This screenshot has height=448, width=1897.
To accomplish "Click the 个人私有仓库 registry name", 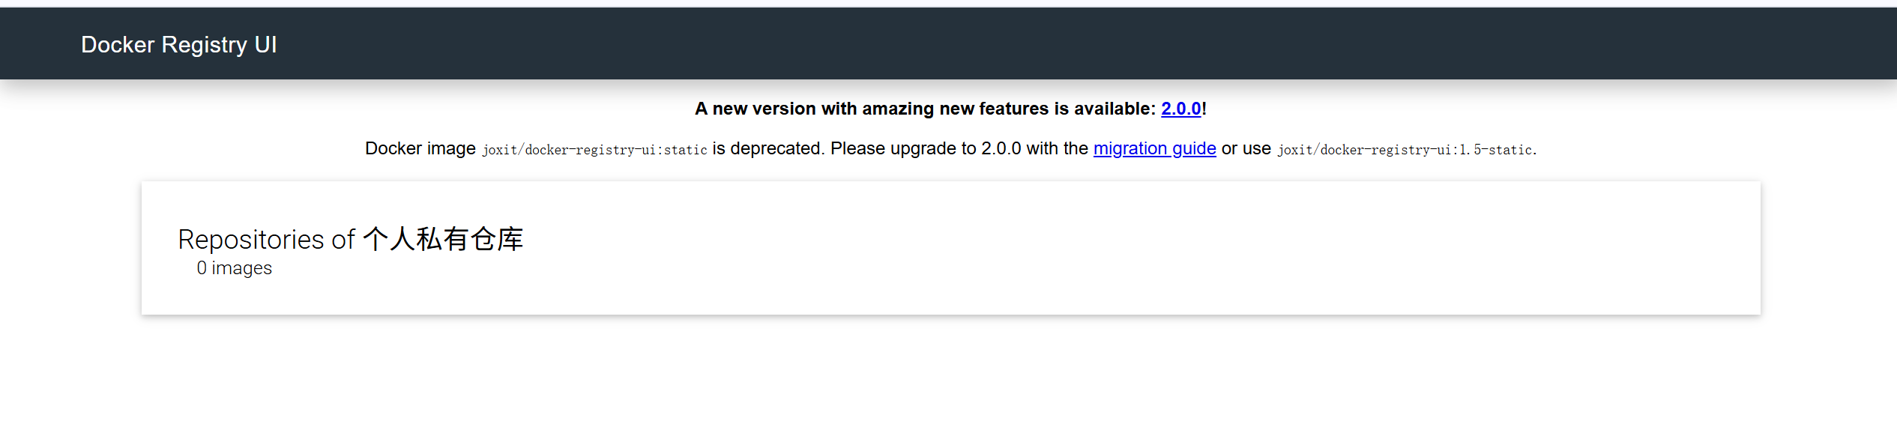I will [x=443, y=240].
